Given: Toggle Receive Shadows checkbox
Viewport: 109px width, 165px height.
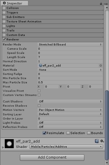Looking at the screenshot, I should (x=39, y=106).
